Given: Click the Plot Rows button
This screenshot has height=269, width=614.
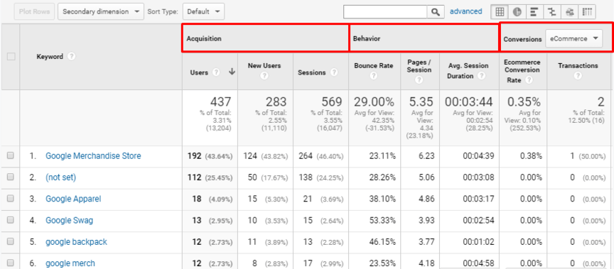Looking at the screenshot, I should pos(34,12).
